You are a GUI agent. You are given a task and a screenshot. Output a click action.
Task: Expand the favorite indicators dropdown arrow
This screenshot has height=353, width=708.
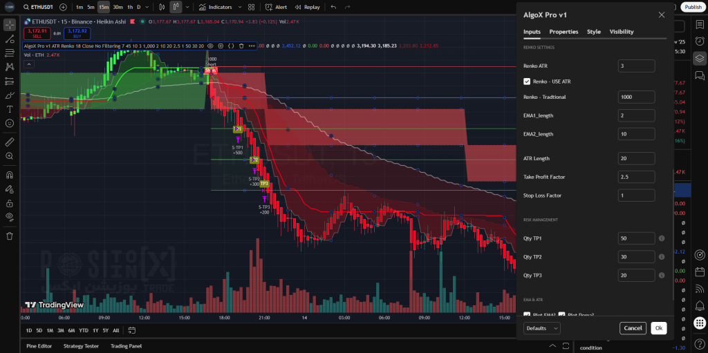(x=240, y=7)
